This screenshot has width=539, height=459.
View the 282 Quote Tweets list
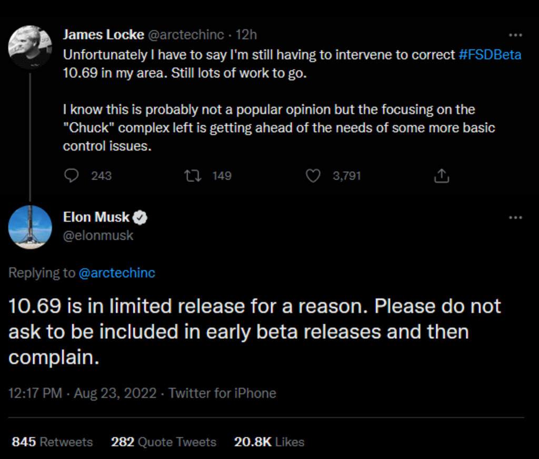click(164, 442)
